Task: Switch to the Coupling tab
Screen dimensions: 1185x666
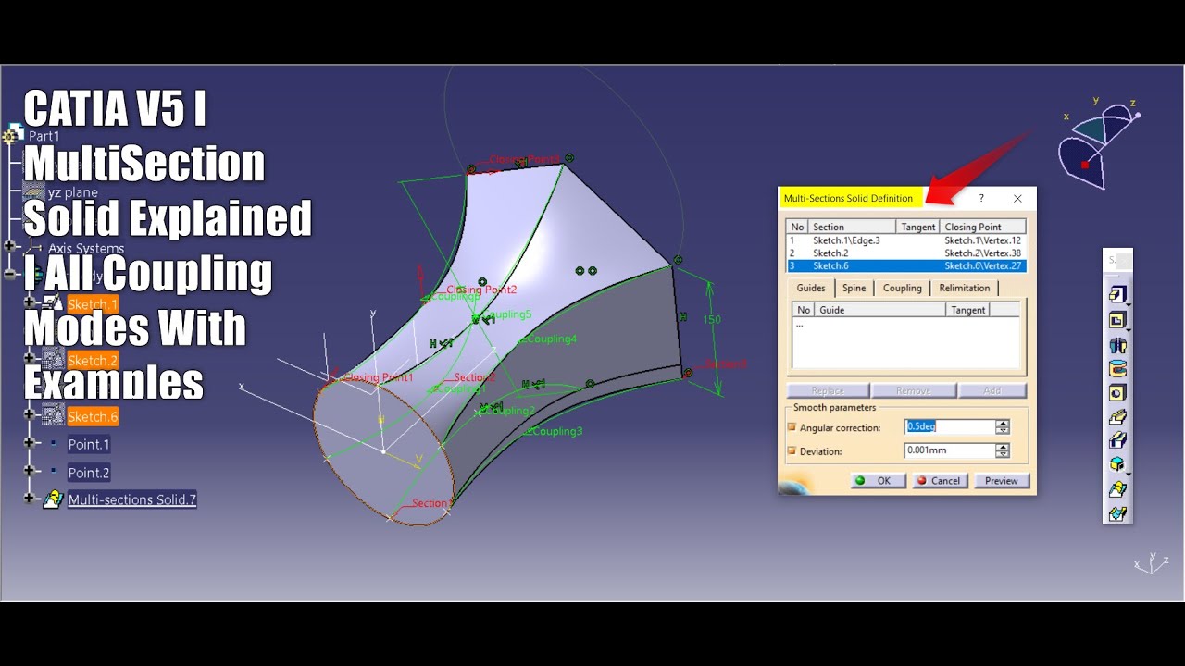Action: click(x=902, y=288)
